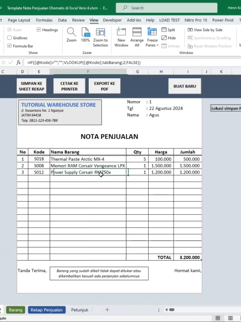Open a New Window icon

[x=121, y=32]
